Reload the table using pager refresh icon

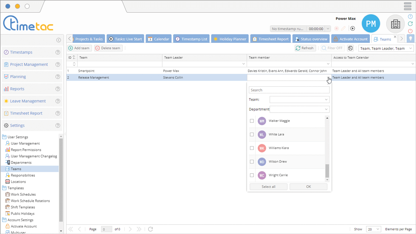click(x=150, y=229)
